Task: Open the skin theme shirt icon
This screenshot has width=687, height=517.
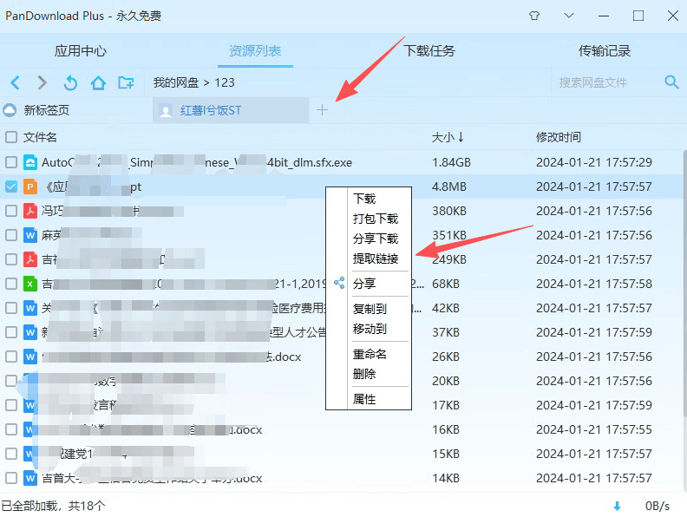Action: point(534,16)
